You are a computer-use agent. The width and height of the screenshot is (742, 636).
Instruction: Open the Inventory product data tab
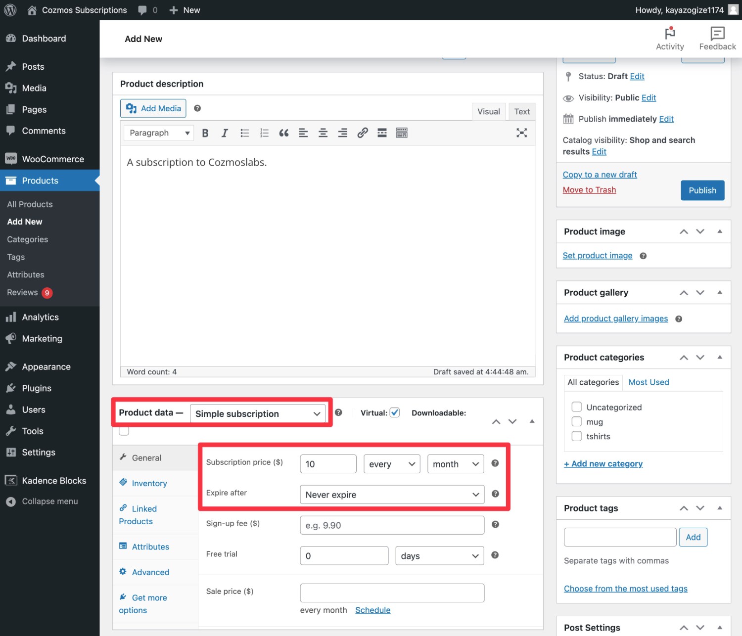(149, 483)
